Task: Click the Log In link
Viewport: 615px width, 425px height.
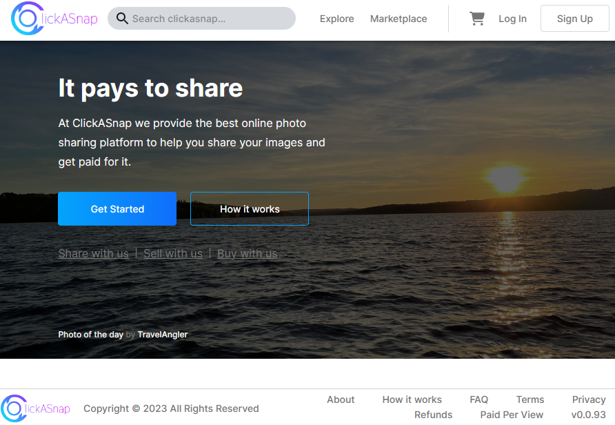Action: tap(512, 19)
